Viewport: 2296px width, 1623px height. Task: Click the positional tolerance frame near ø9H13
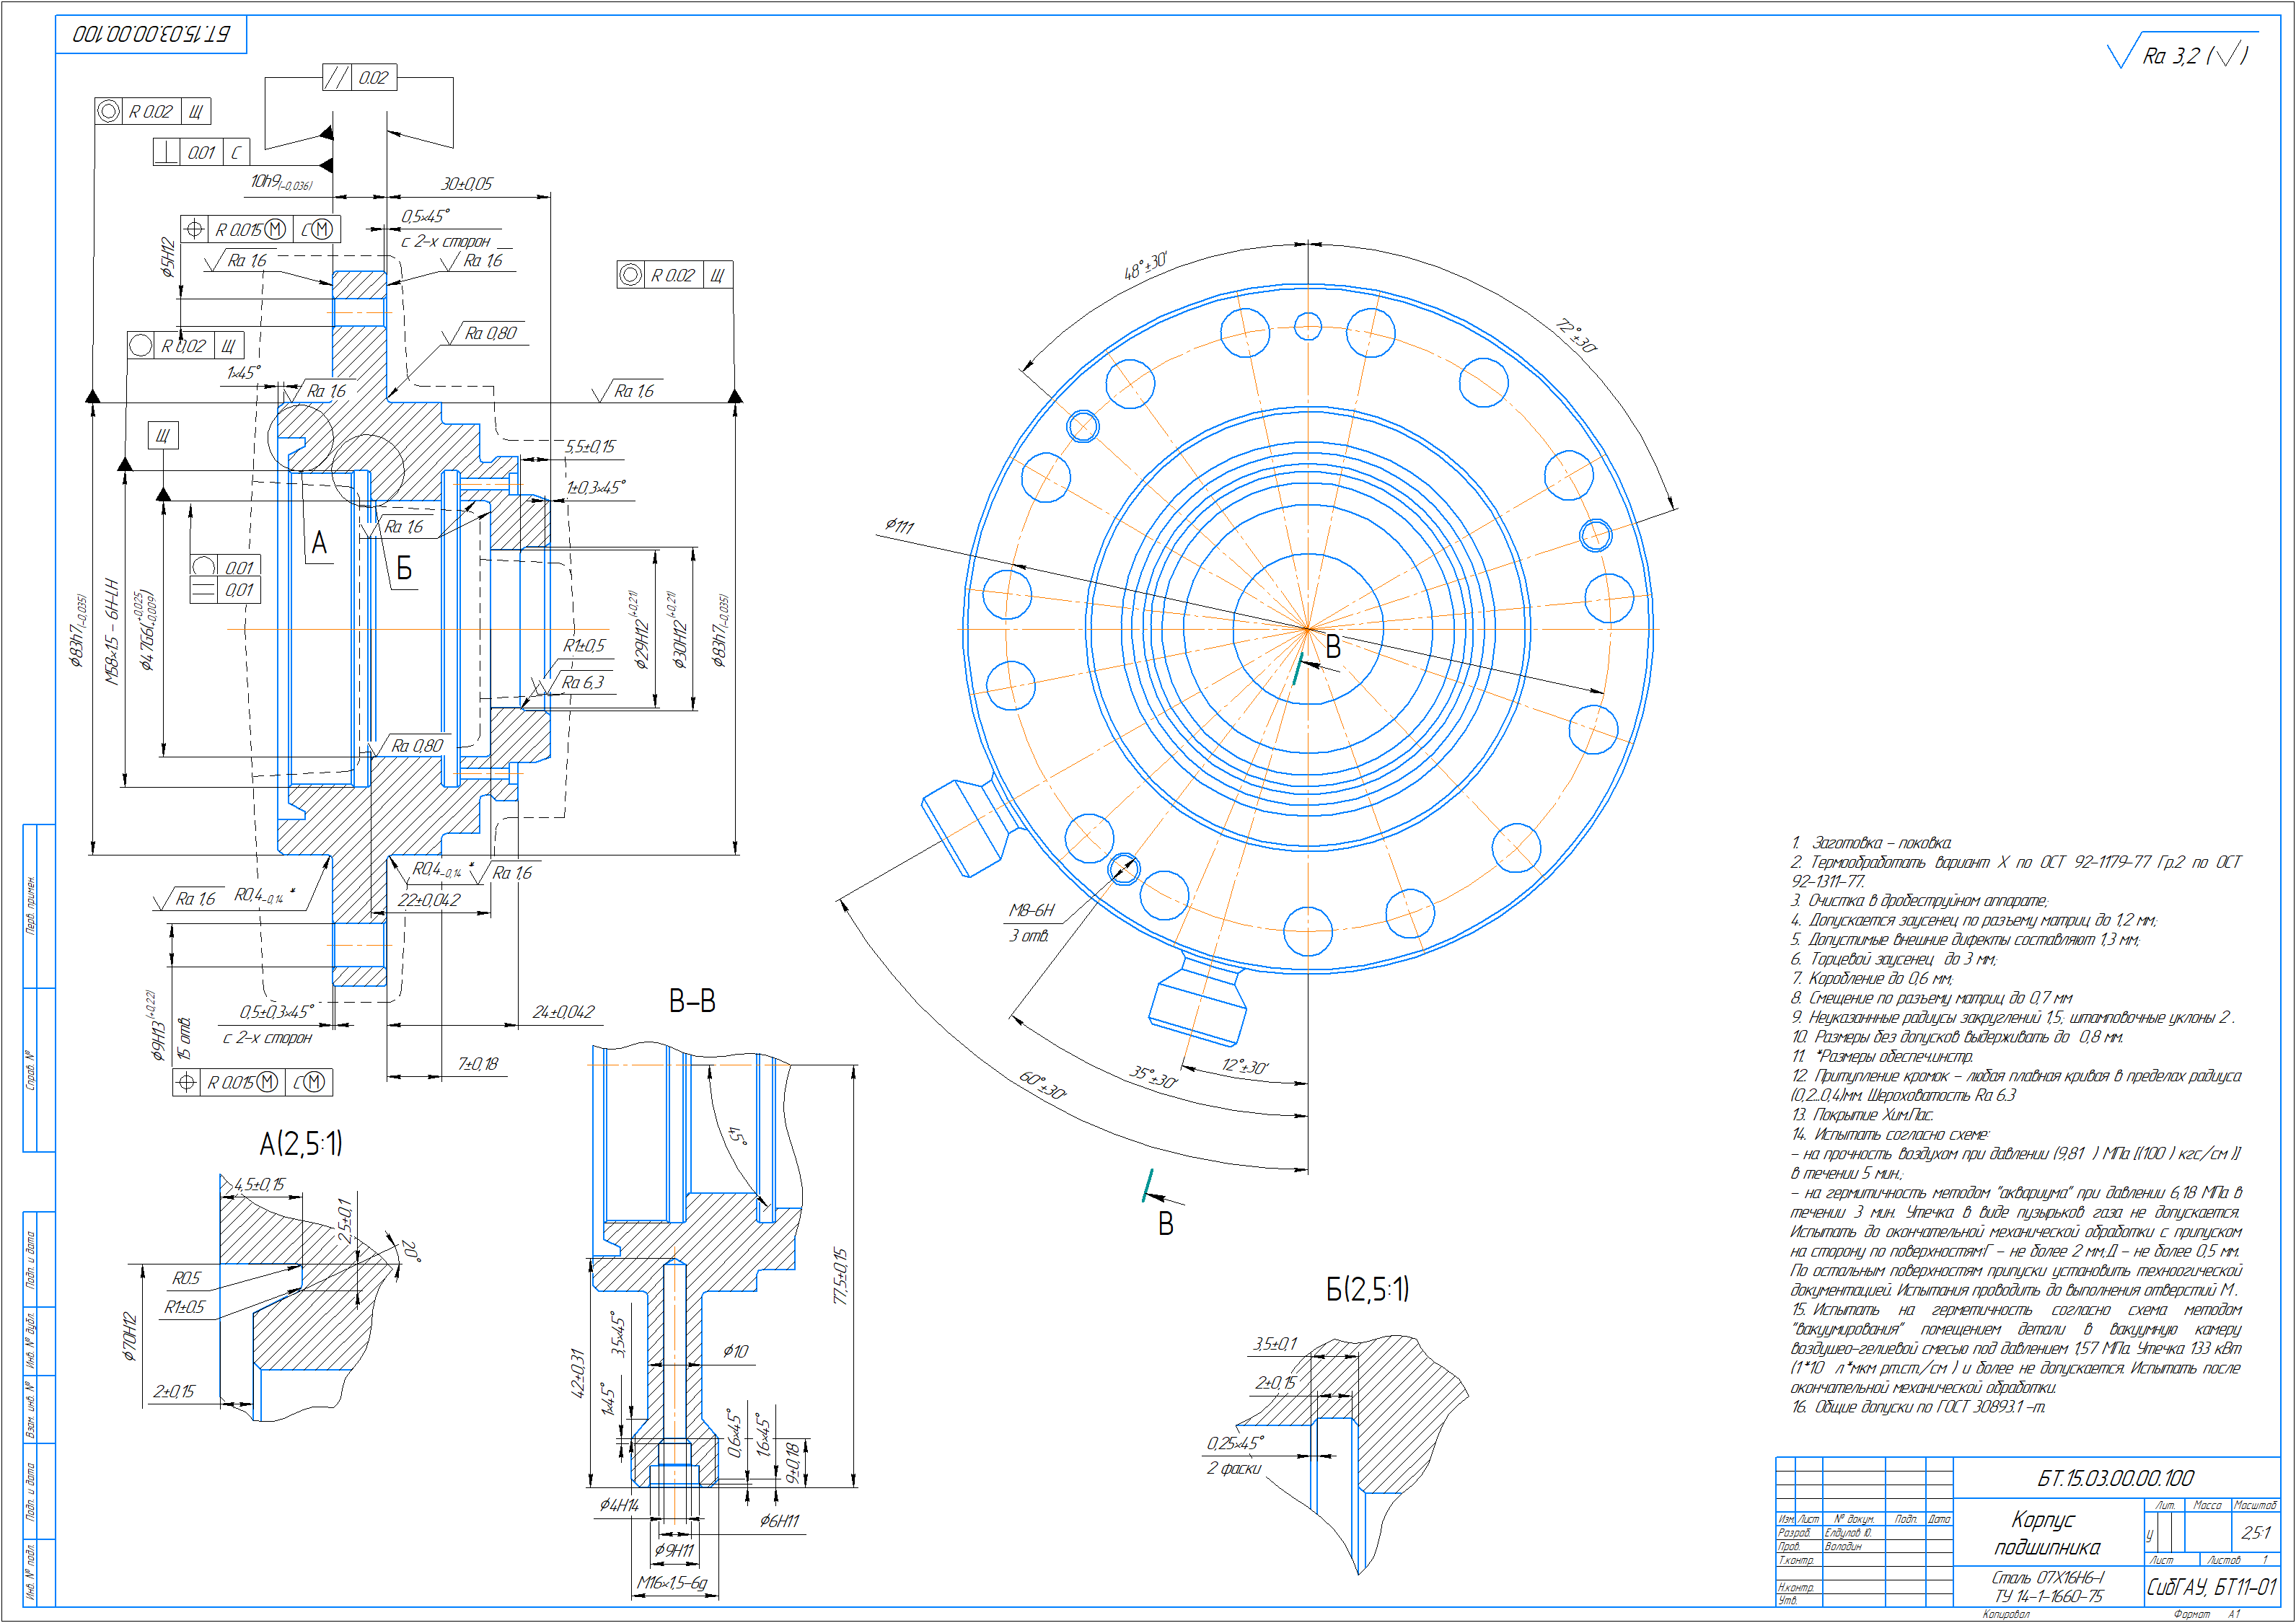(x=252, y=1082)
